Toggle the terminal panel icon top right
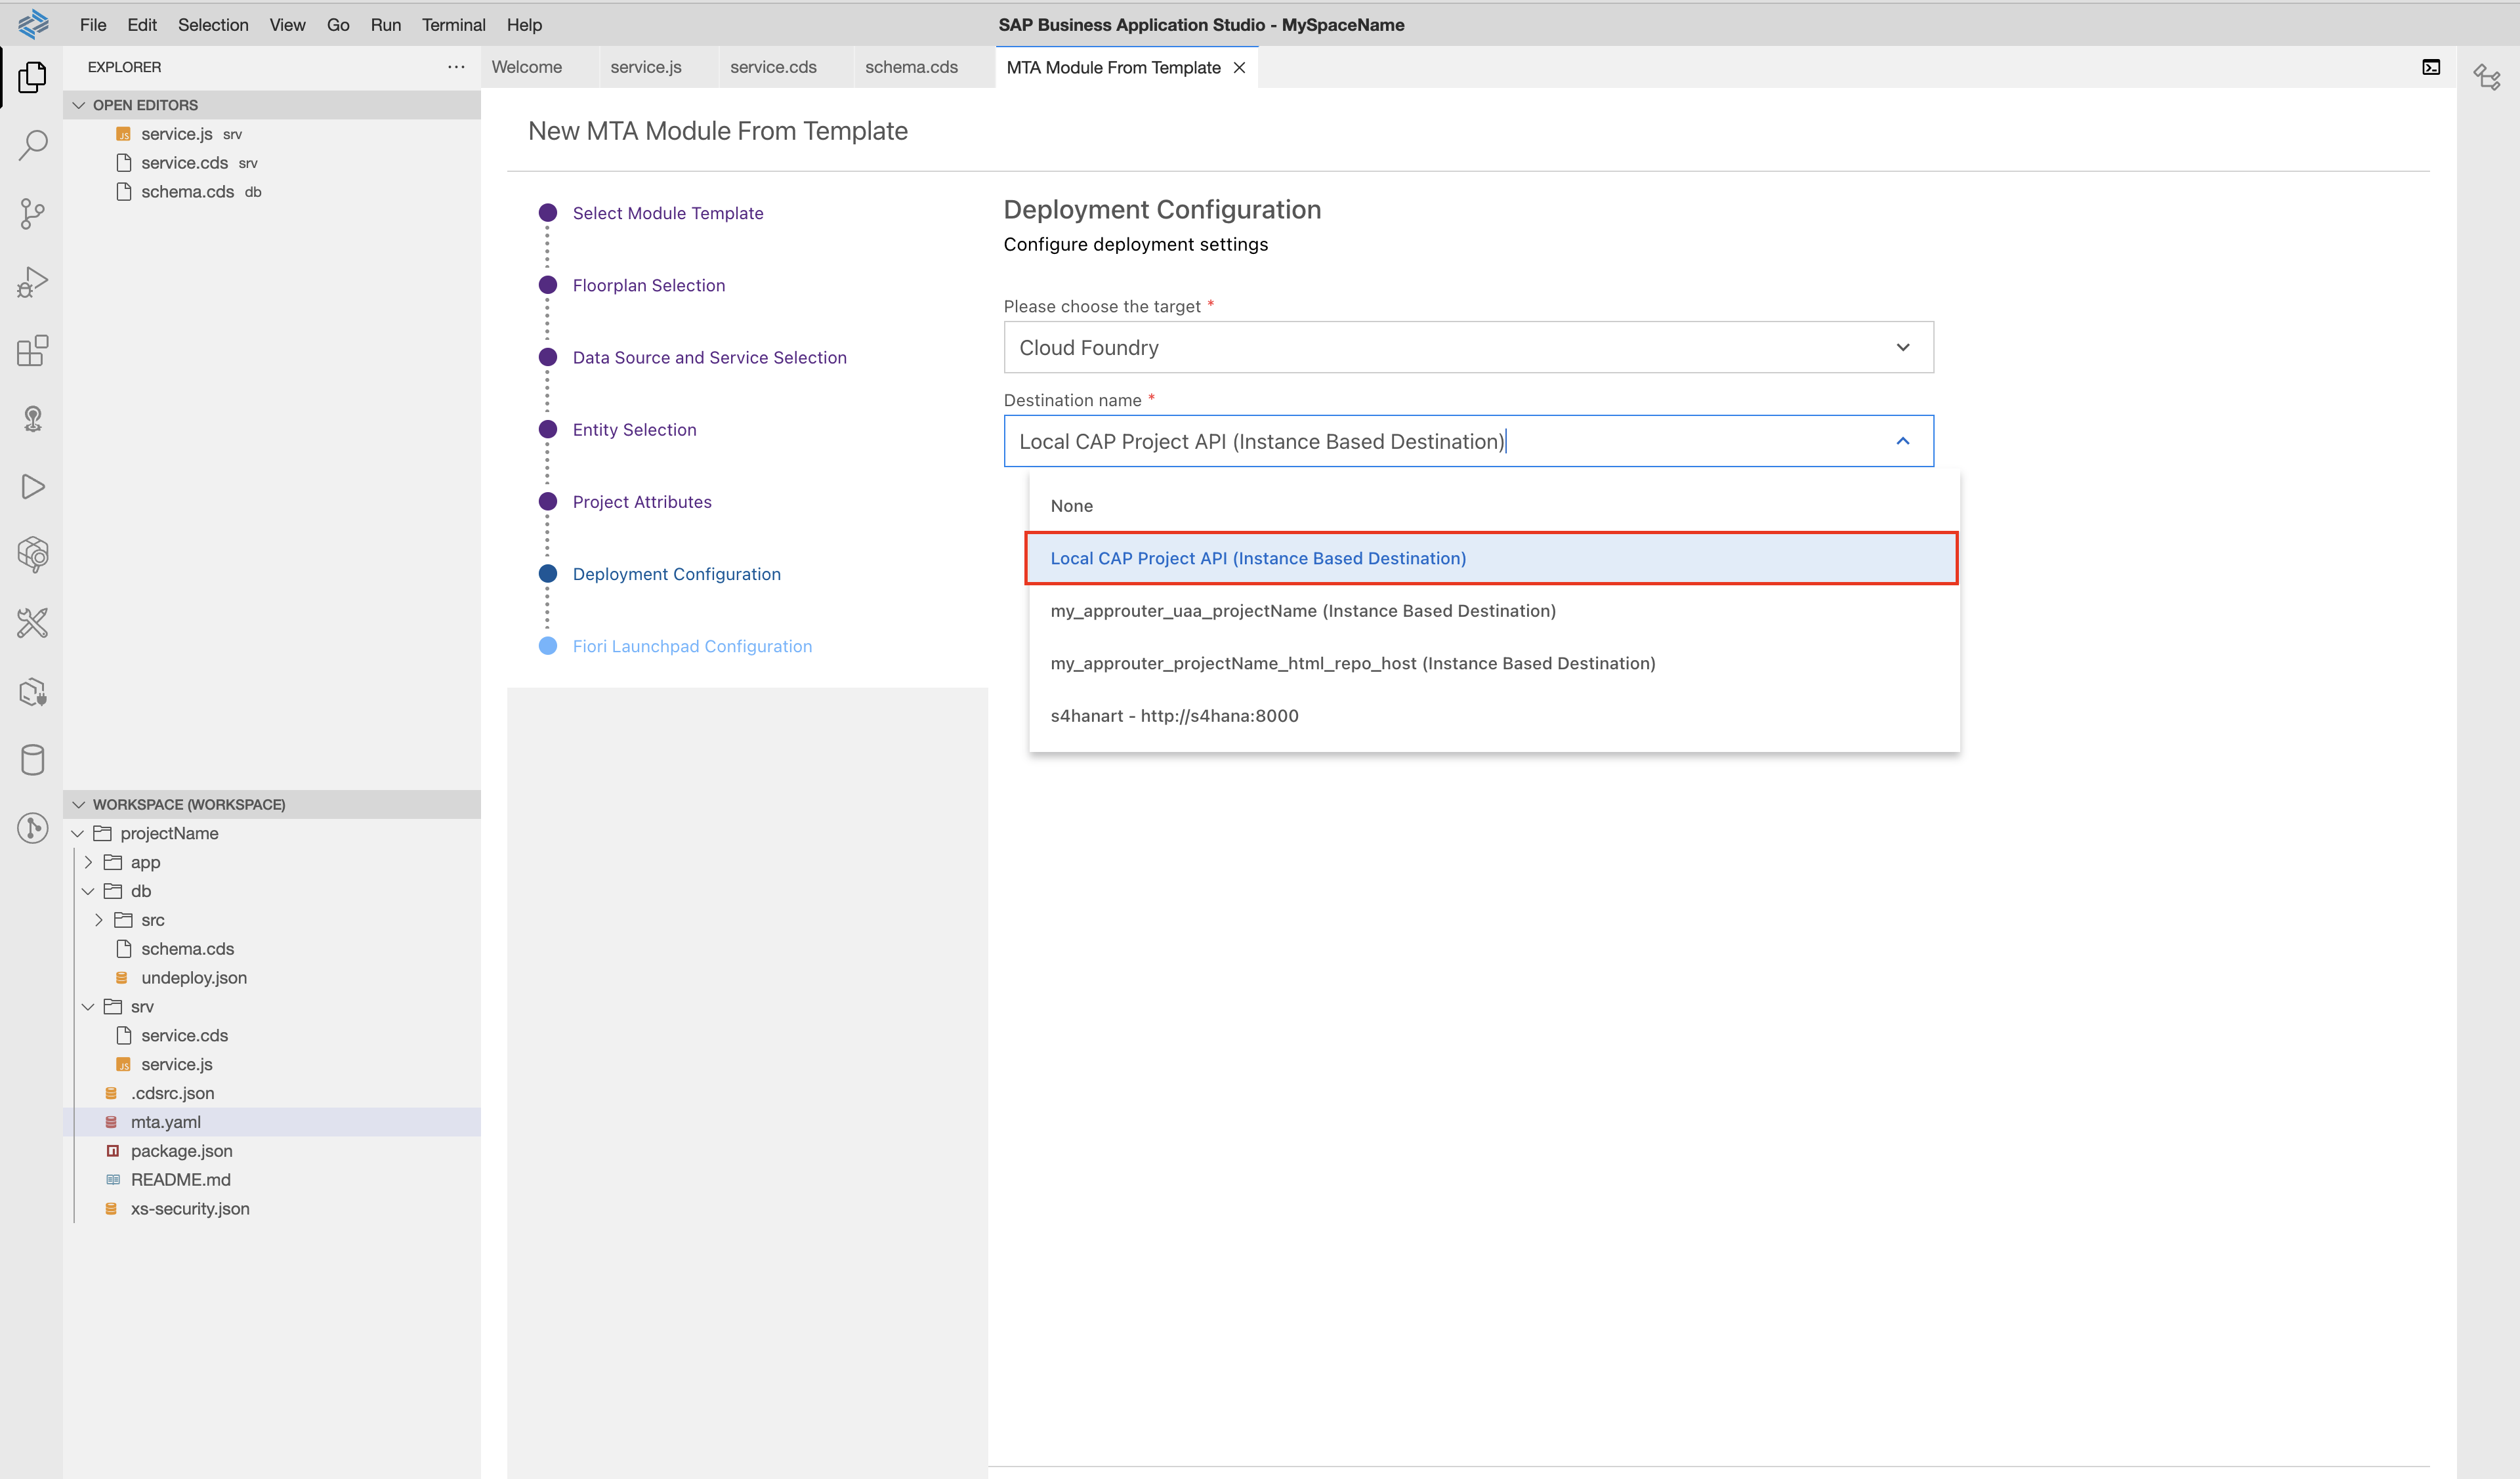Viewport: 2520px width, 1479px height. [x=2431, y=67]
